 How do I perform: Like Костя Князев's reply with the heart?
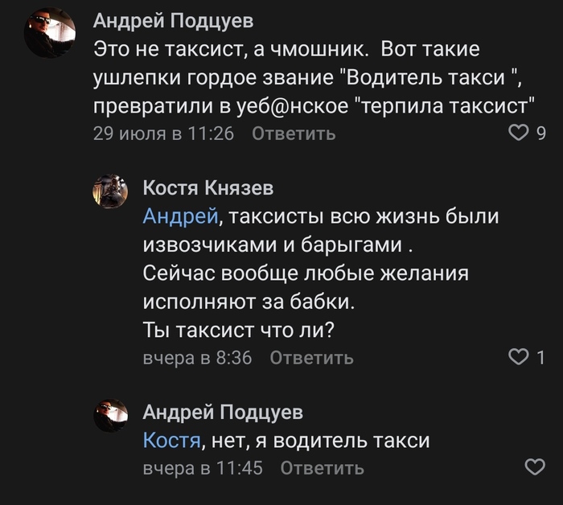point(520,356)
